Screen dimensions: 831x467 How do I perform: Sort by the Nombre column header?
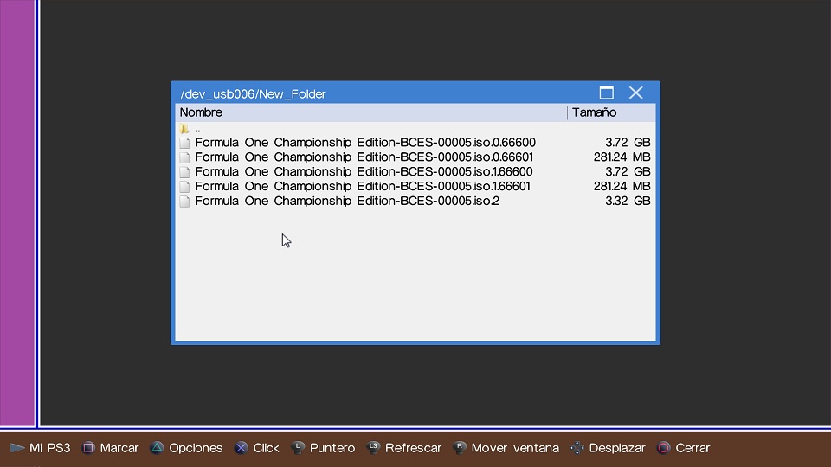coord(371,112)
